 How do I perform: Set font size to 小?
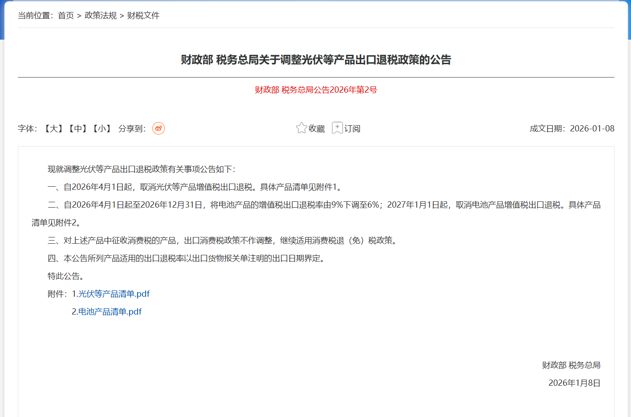tap(101, 128)
